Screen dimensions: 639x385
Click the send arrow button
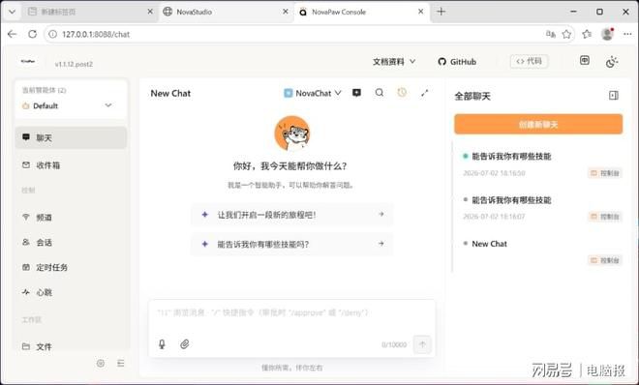click(x=422, y=344)
